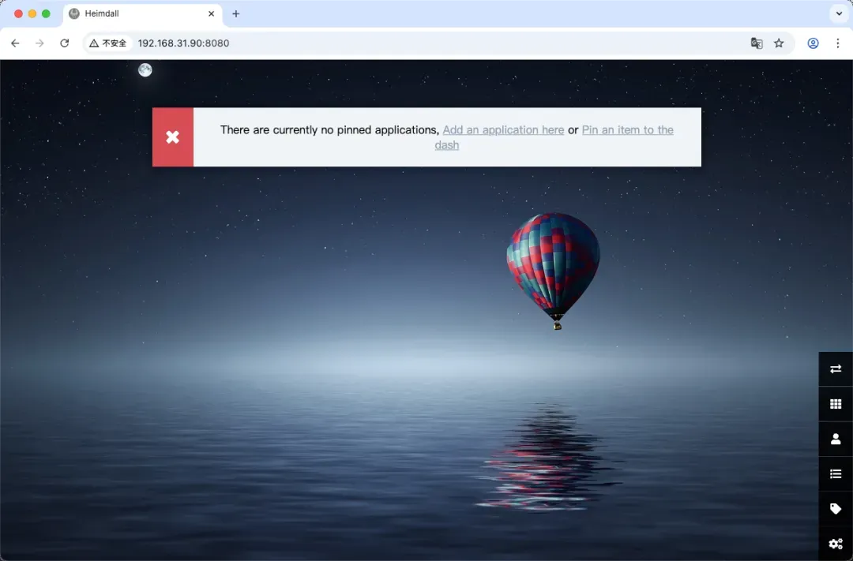Screen dimensions: 853x561
Task: Select the Heimdall browser tab
Action: click(x=134, y=13)
